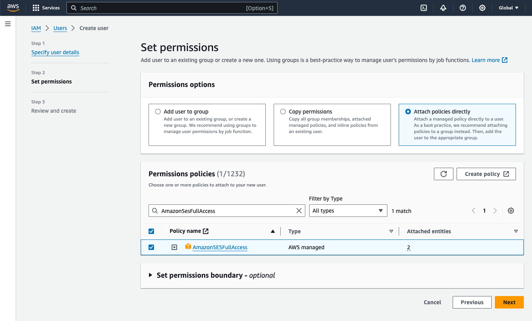Screen dimensions: 532x321
Task: Click the Previous button
Action: (x=472, y=302)
